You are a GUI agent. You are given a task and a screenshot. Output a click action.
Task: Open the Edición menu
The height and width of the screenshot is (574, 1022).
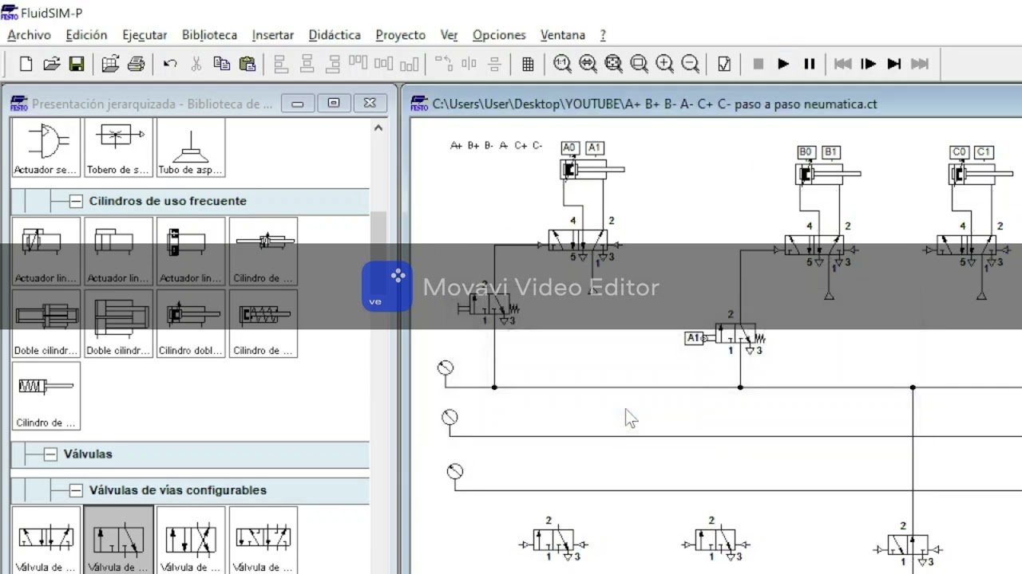86,35
